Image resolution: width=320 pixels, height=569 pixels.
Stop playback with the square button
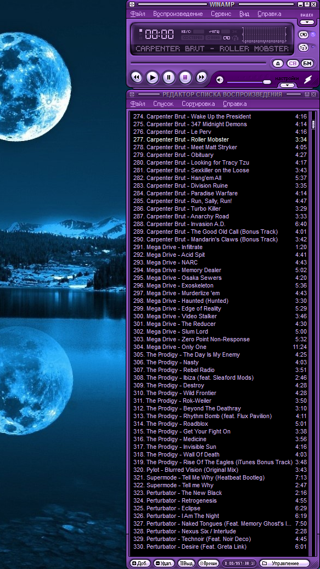click(x=185, y=77)
